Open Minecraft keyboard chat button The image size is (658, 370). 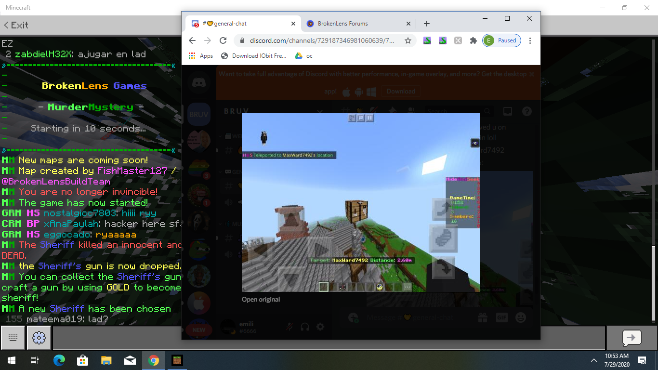click(x=13, y=338)
